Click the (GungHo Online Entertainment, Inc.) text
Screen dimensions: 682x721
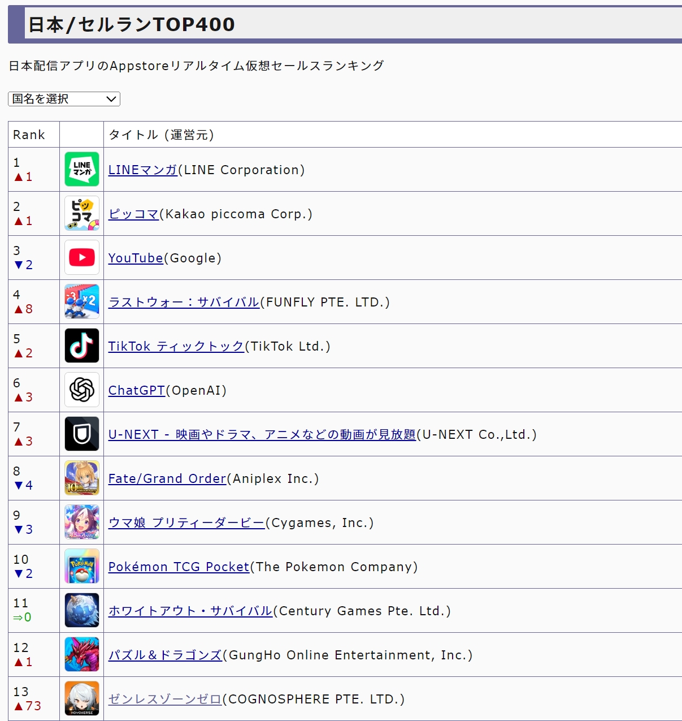(x=347, y=655)
